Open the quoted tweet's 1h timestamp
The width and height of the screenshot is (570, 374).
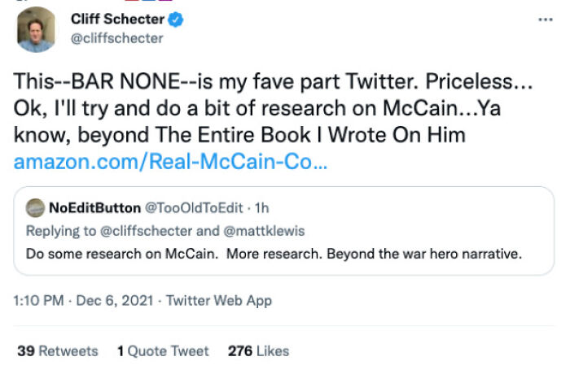(262, 208)
